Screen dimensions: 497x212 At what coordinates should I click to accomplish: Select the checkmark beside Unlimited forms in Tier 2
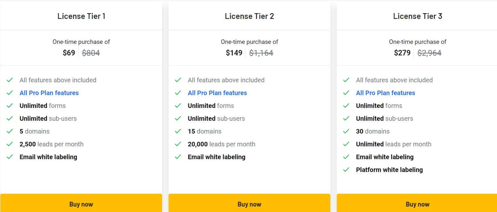178,106
